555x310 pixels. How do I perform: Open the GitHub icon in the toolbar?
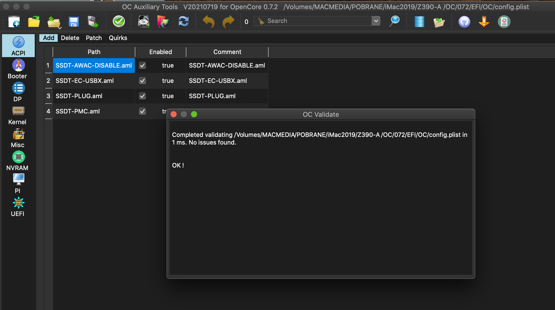point(464,22)
